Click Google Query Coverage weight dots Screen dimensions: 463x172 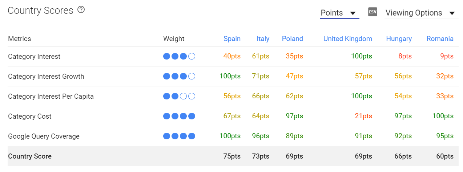(x=179, y=136)
